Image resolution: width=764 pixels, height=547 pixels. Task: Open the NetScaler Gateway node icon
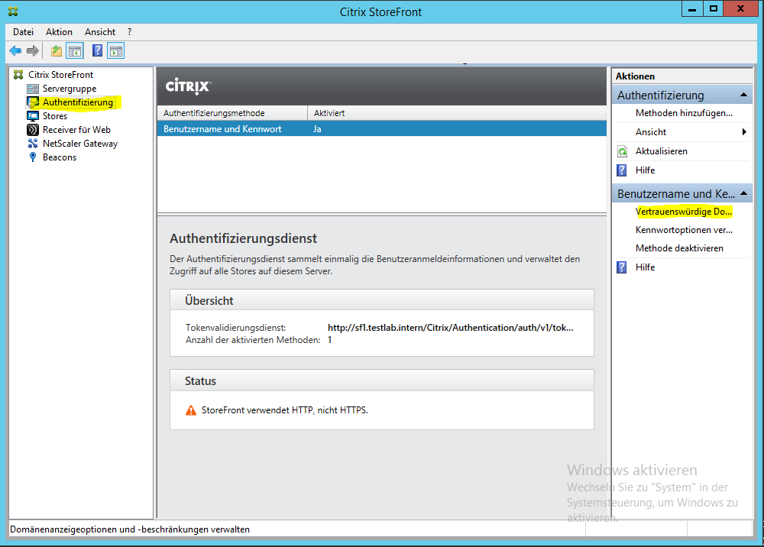point(33,143)
